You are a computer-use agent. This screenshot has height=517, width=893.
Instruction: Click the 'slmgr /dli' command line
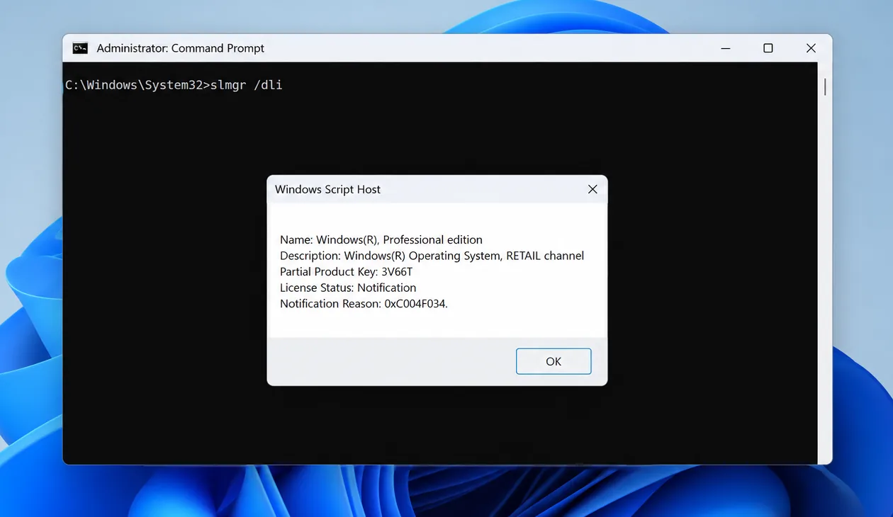tap(174, 85)
